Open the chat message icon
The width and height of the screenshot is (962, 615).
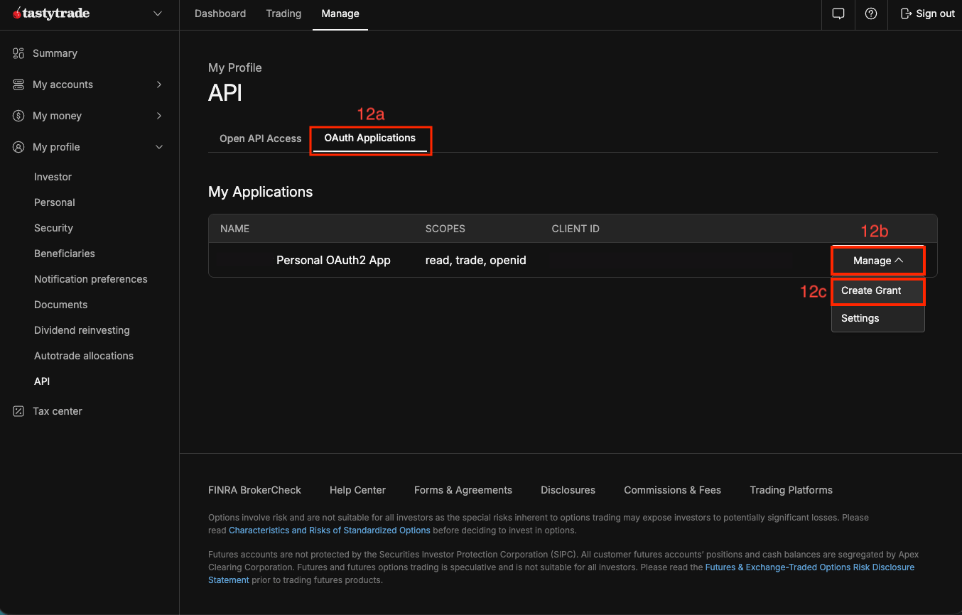[x=838, y=13]
